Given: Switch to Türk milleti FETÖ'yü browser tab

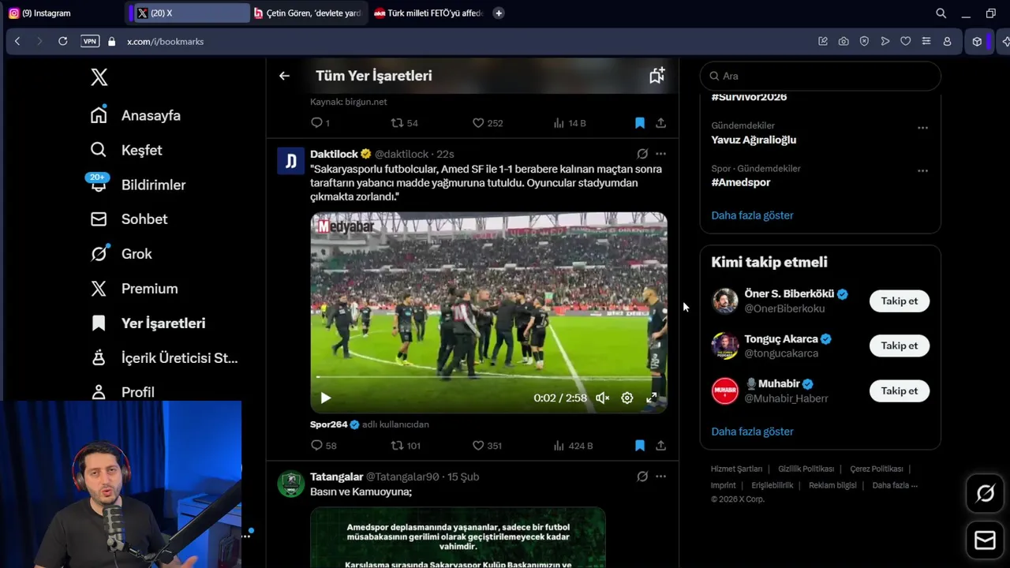Looking at the screenshot, I should click(428, 13).
